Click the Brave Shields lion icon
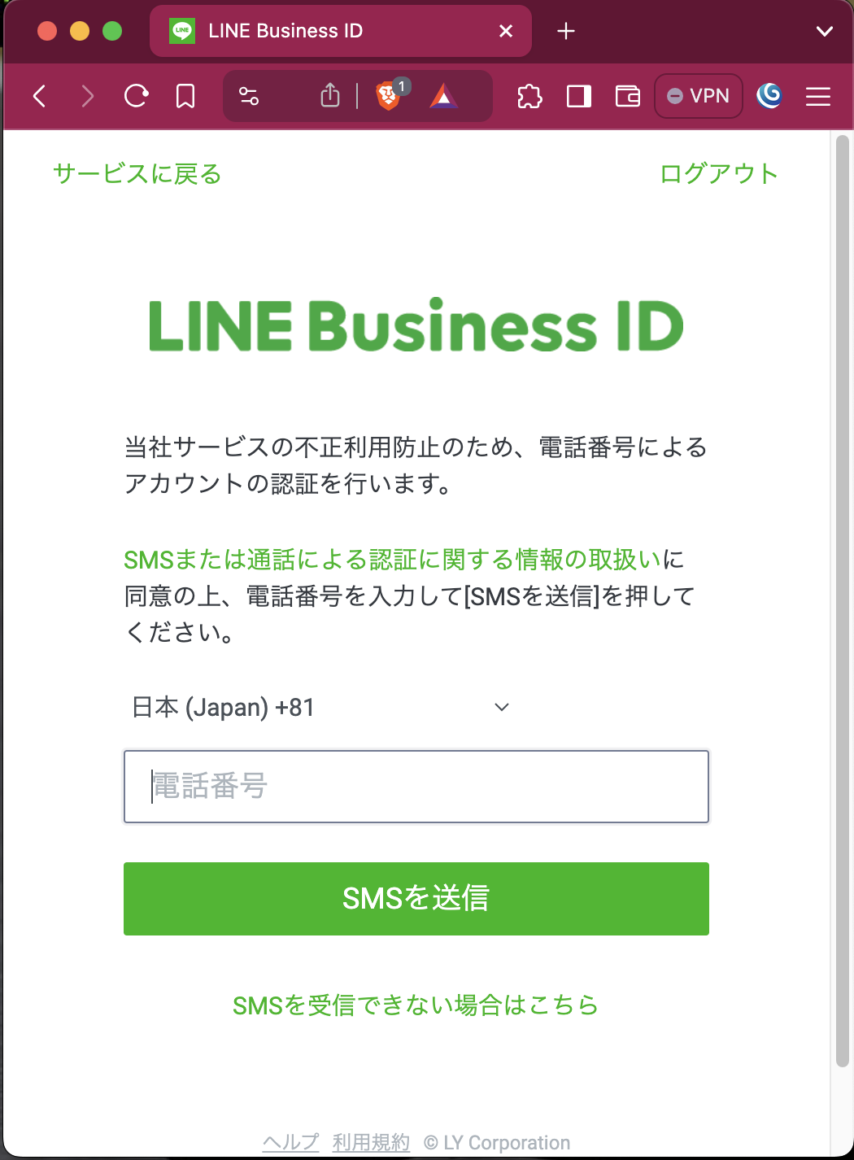Image resolution: width=854 pixels, height=1160 pixels. click(389, 96)
